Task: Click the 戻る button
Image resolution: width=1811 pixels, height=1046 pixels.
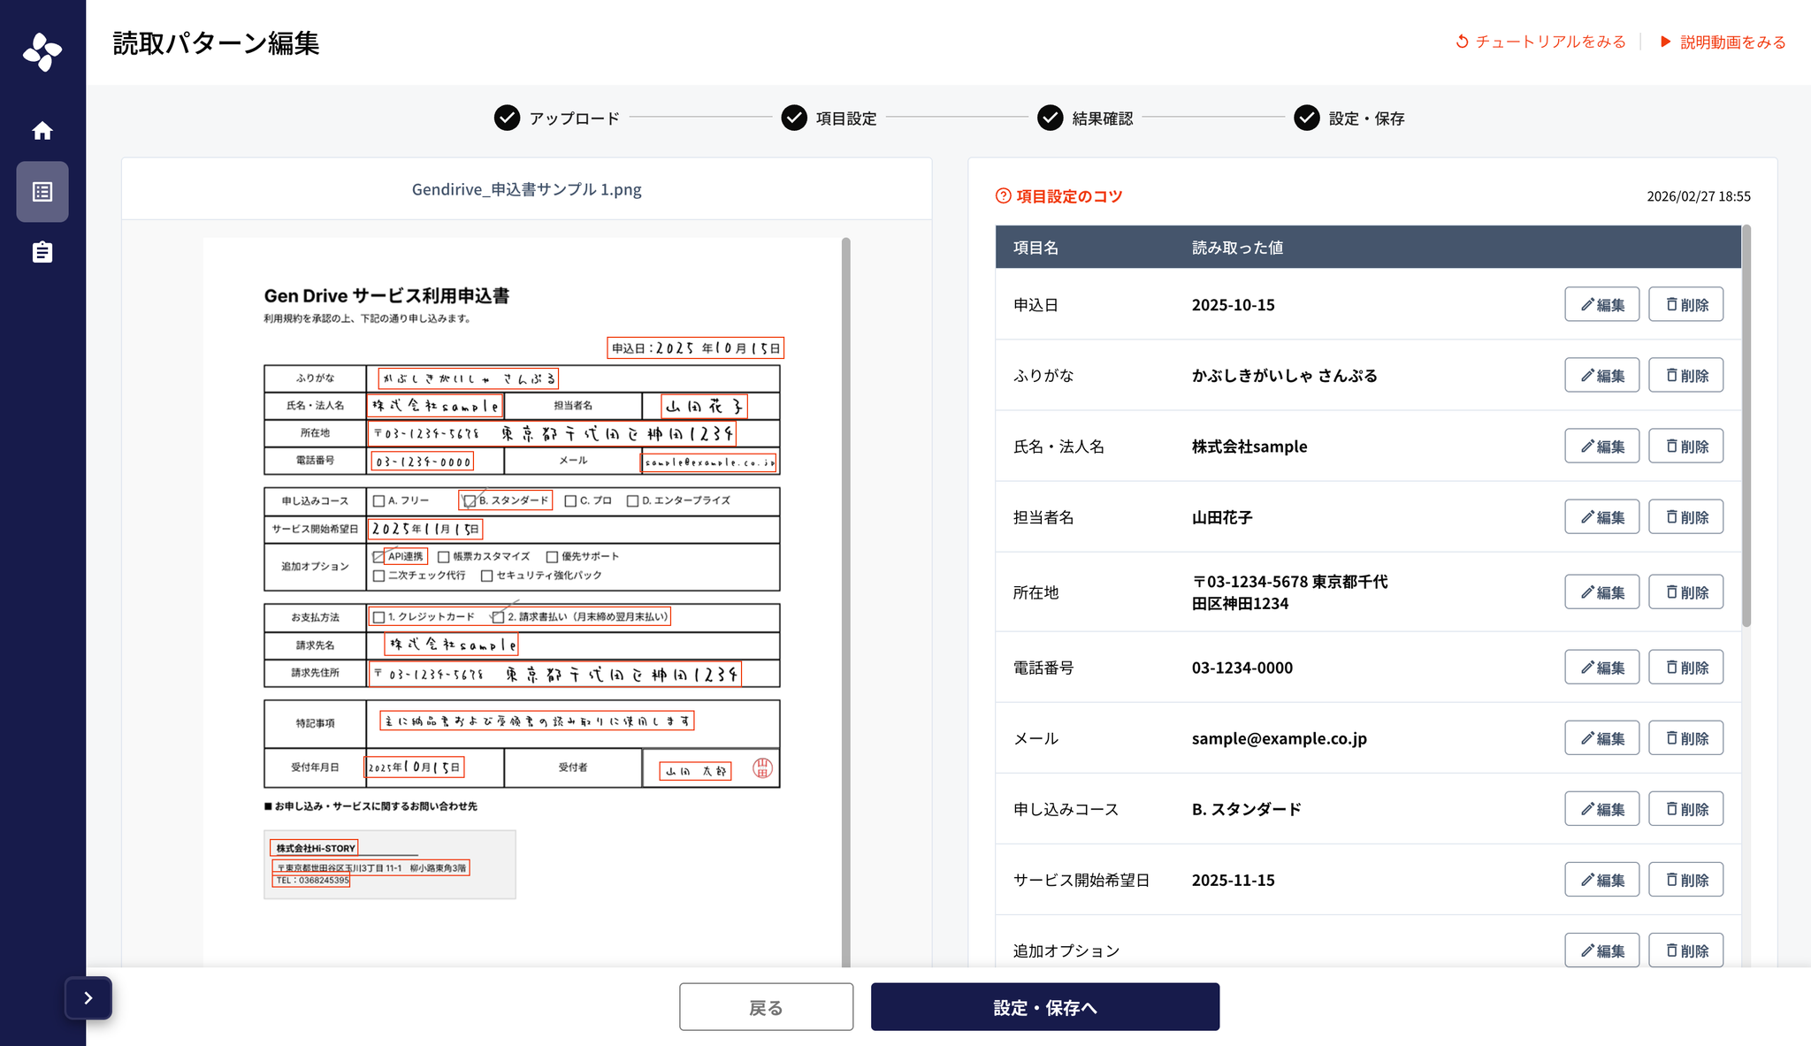Action: pos(766,1007)
